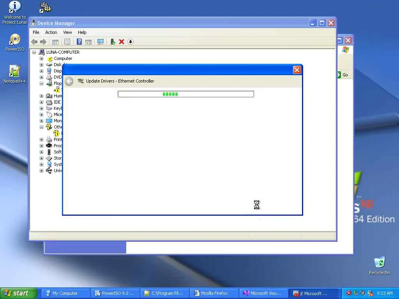Screen dimensions: 399x299
Task: Expand the Display adapters node
Action: point(41,71)
